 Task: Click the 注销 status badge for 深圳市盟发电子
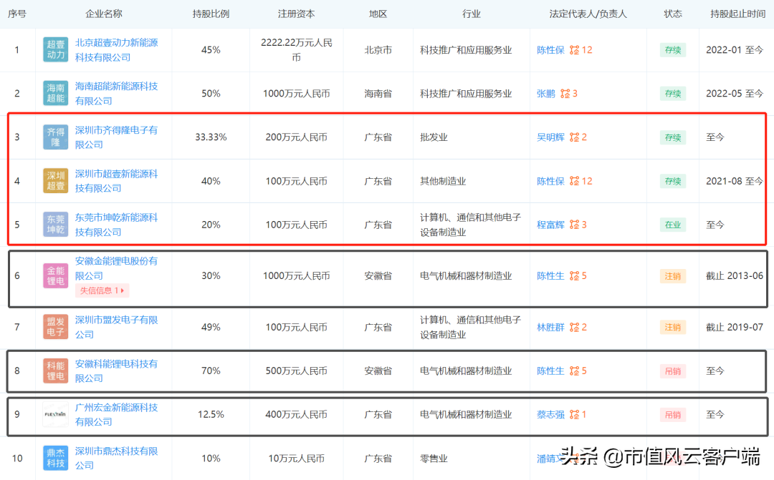pyautogui.click(x=673, y=327)
